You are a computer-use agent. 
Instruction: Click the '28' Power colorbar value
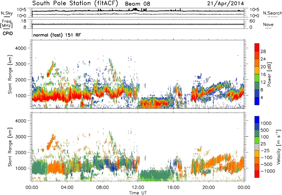click(x=263, y=51)
